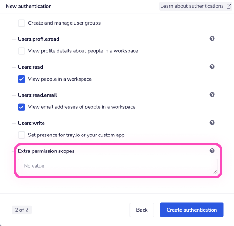Enable View profile details about people checkbox
Image resolution: width=234 pixels, height=226 pixels.
coord(22,51)
